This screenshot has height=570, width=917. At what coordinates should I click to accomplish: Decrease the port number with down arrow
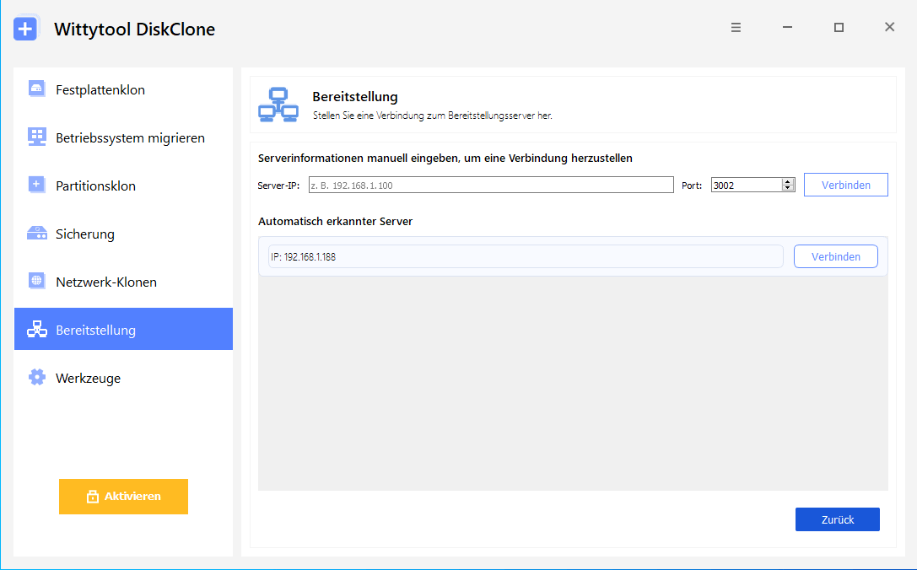click(x=788, y=188)
